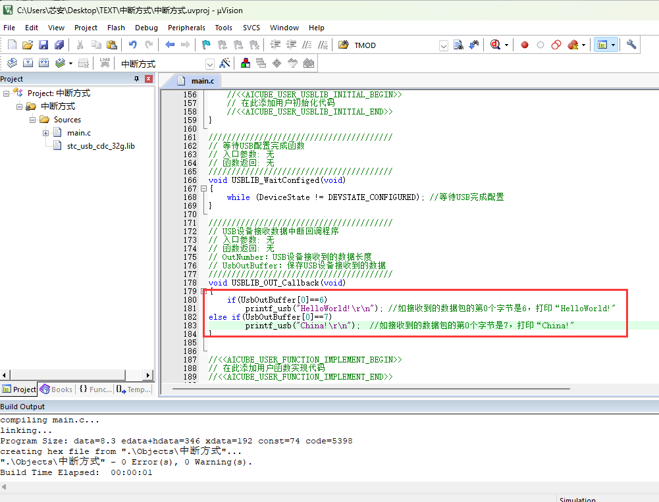Open the Project menu

coord(86,28)
